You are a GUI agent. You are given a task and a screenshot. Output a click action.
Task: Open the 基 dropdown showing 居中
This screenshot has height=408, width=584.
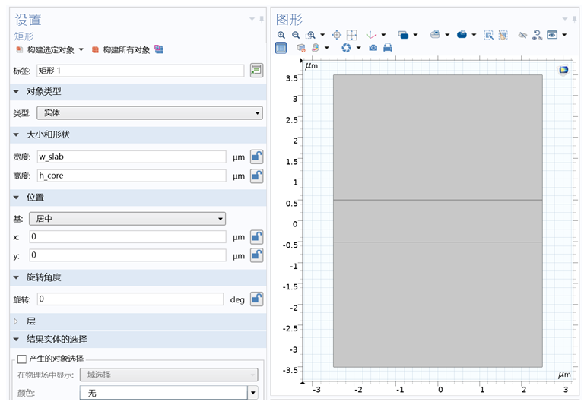coord(128,219)
